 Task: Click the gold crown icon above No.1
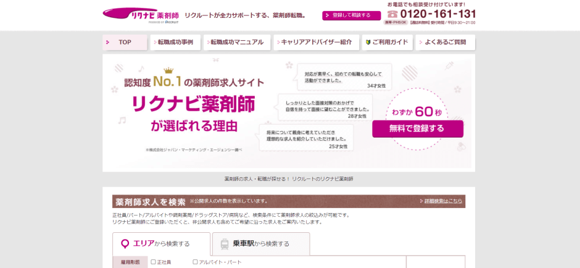click(x=168, y=70)
